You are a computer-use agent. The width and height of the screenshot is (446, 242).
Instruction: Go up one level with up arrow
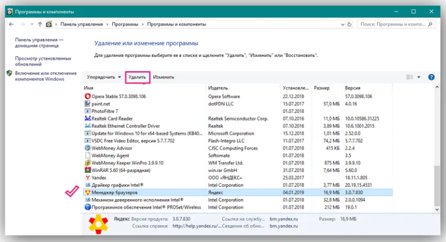point(40,24)
